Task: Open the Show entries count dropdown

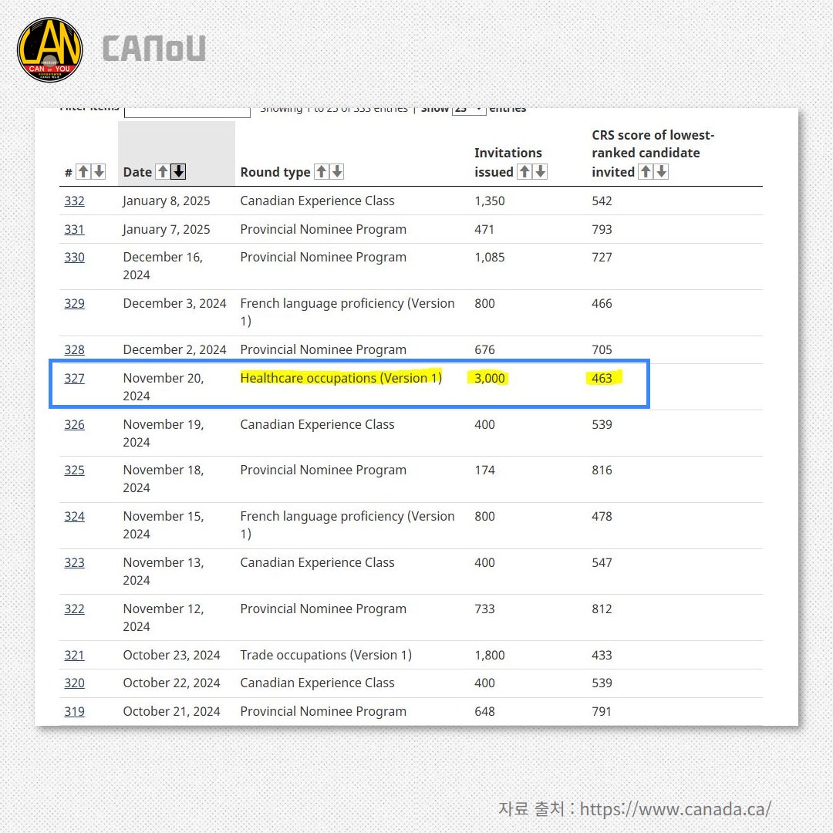Action: pos(469,110)
